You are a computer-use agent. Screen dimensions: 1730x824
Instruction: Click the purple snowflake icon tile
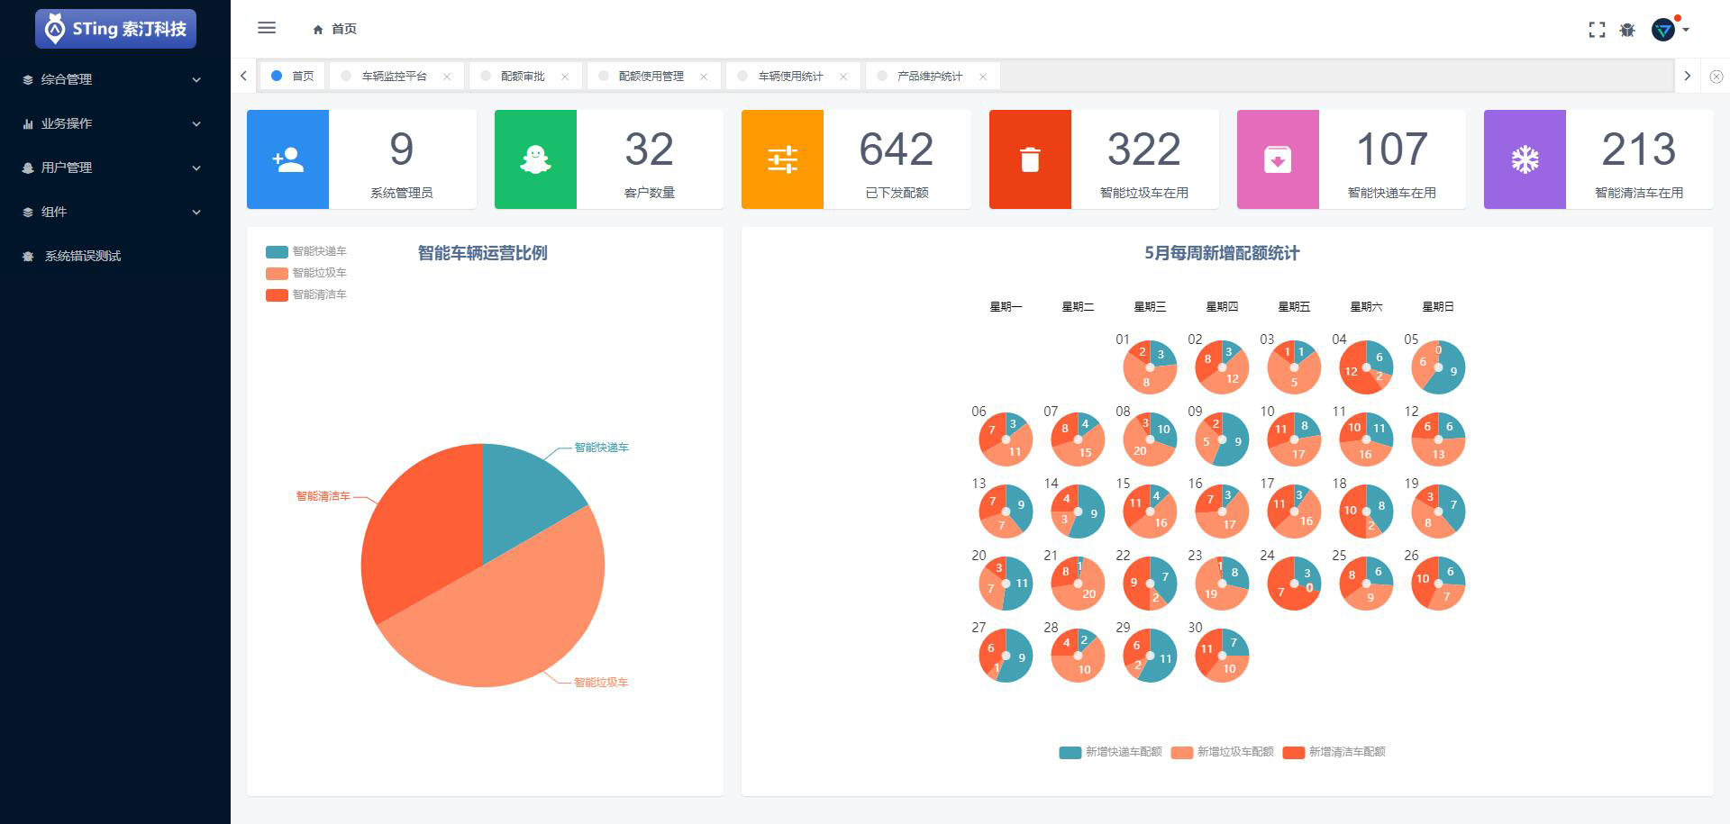[1525, 159]
